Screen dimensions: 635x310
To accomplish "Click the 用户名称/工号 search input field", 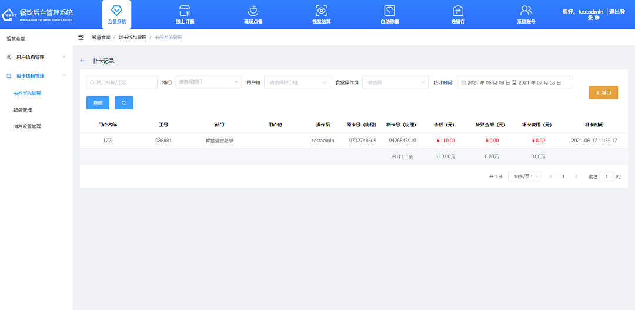I will coord(122,82).
